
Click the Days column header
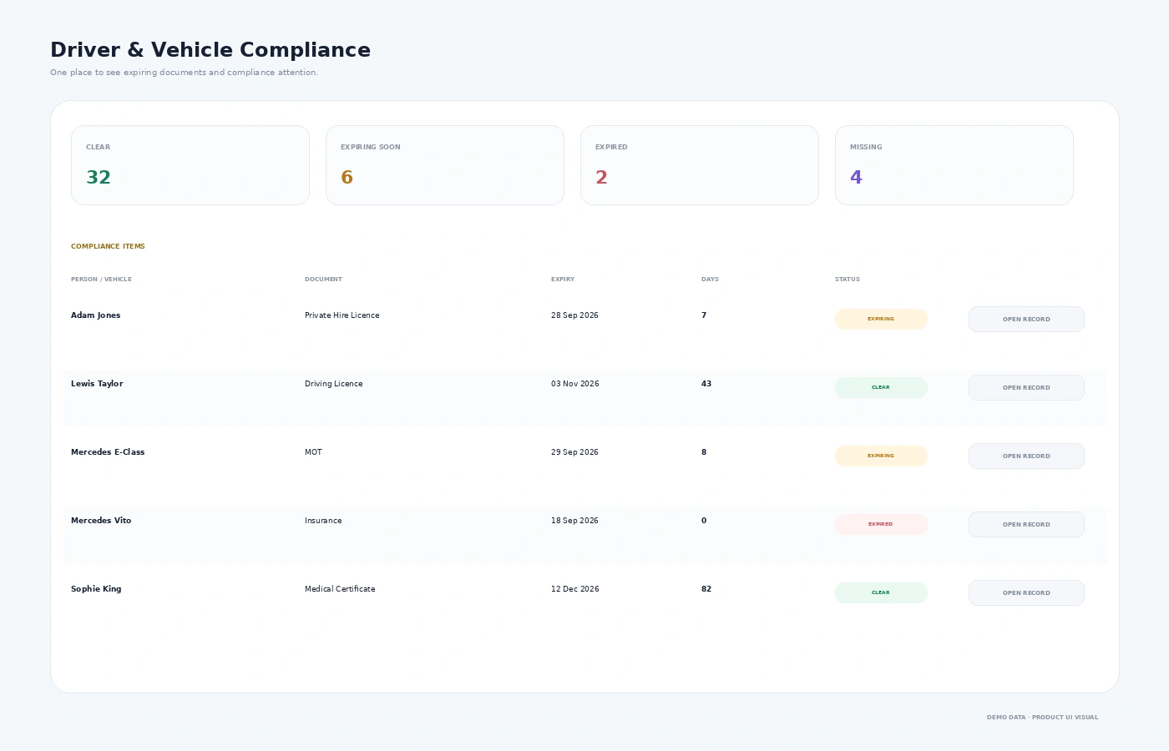[710, 280]
